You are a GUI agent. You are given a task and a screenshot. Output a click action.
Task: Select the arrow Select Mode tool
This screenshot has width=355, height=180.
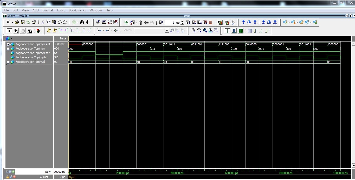pyautogui.click(x=9, y=31)
